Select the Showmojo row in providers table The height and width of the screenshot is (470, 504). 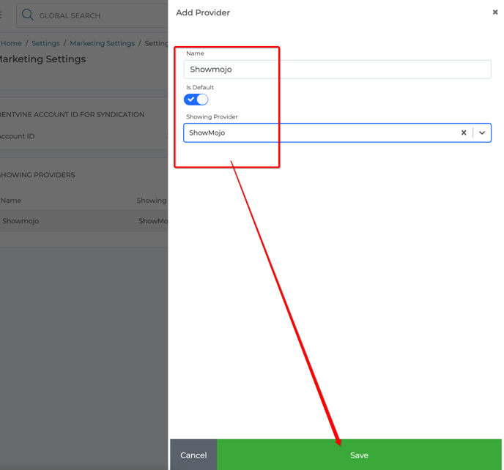click(x=84, y=221)
